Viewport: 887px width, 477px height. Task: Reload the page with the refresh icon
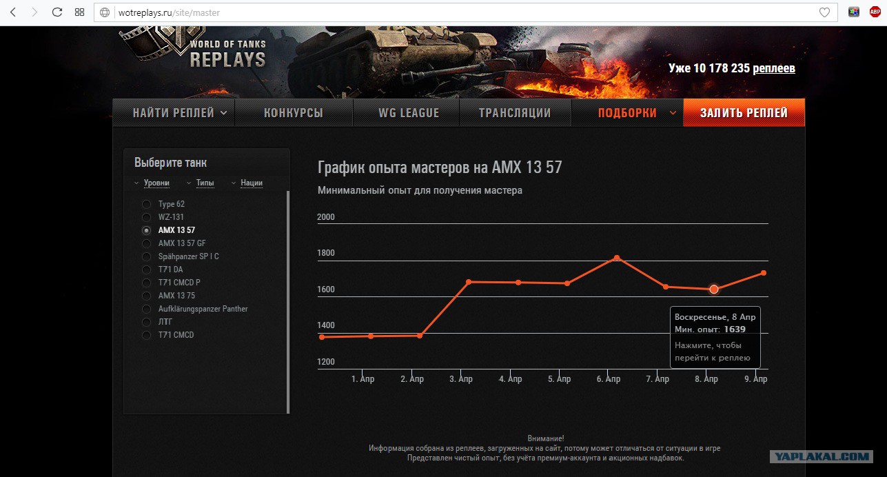[57, 12]
